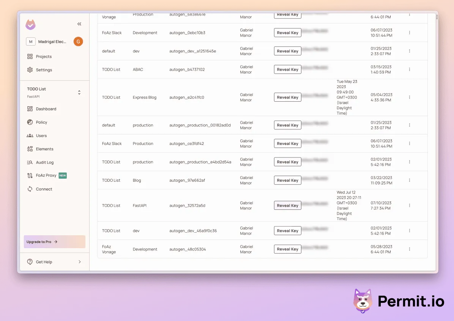454x321 pixels.
Task: Open the kebab menu beside autogen_97e662af
Action: [x=409, y=180]
